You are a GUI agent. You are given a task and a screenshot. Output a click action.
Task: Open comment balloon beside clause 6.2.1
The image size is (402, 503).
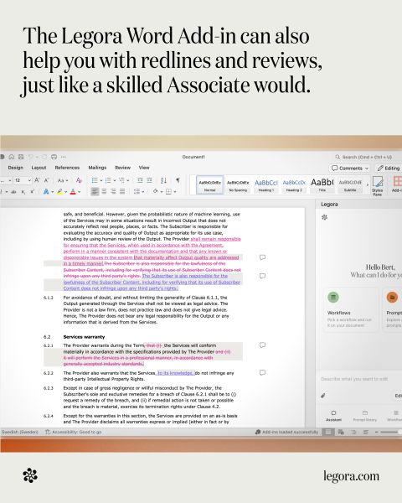pyautogui.click(x=262, y=345)
